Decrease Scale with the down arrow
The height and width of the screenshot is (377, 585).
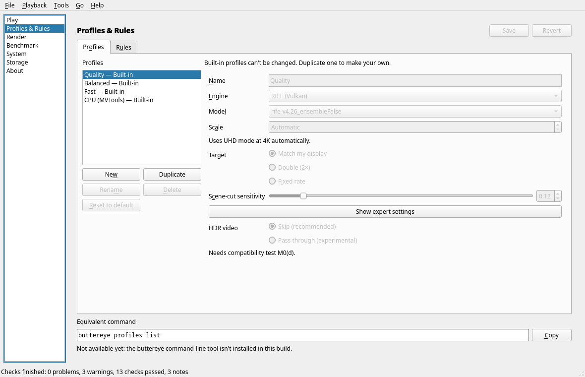[558, 130]
